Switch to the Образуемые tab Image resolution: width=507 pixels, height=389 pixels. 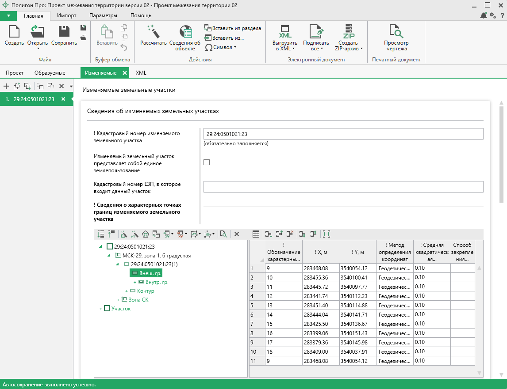point(50,73)
